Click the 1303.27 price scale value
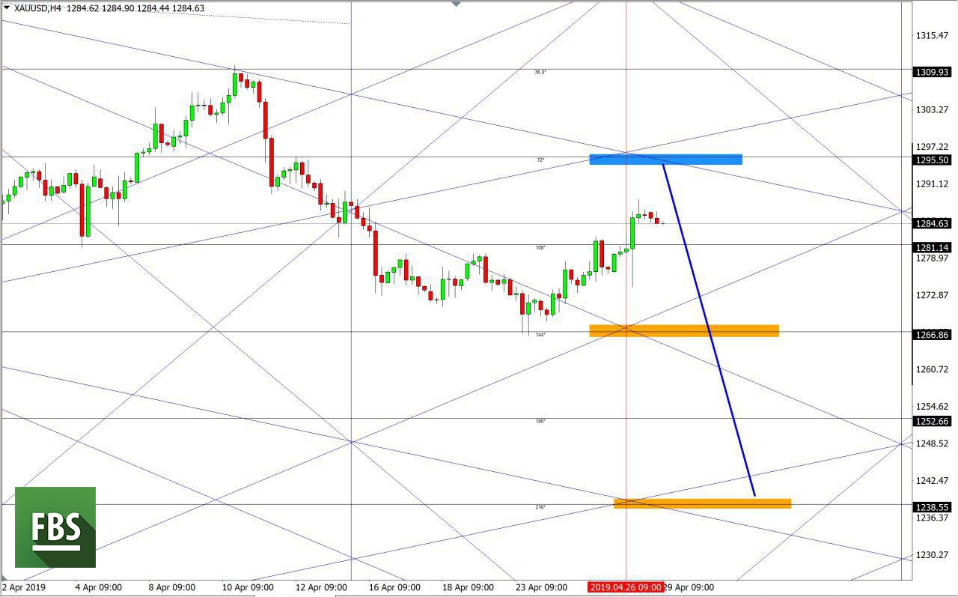Screen dimensions: 958x597 933,109
